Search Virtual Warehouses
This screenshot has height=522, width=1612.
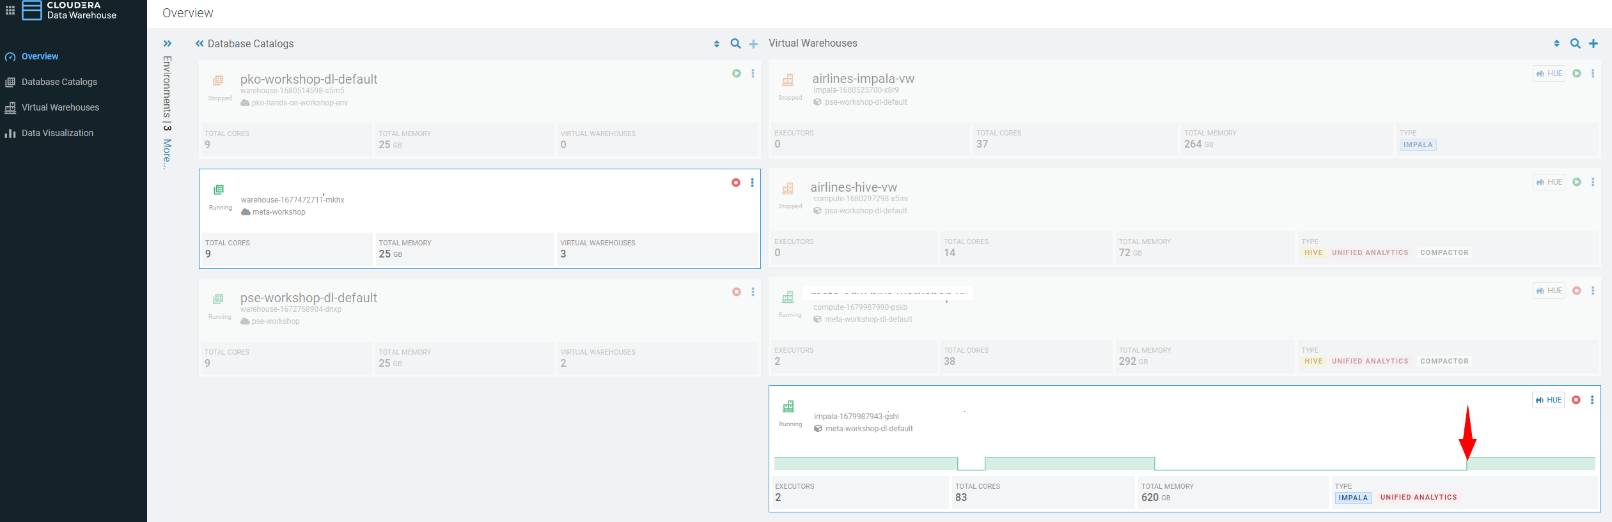coord(1576,43)
